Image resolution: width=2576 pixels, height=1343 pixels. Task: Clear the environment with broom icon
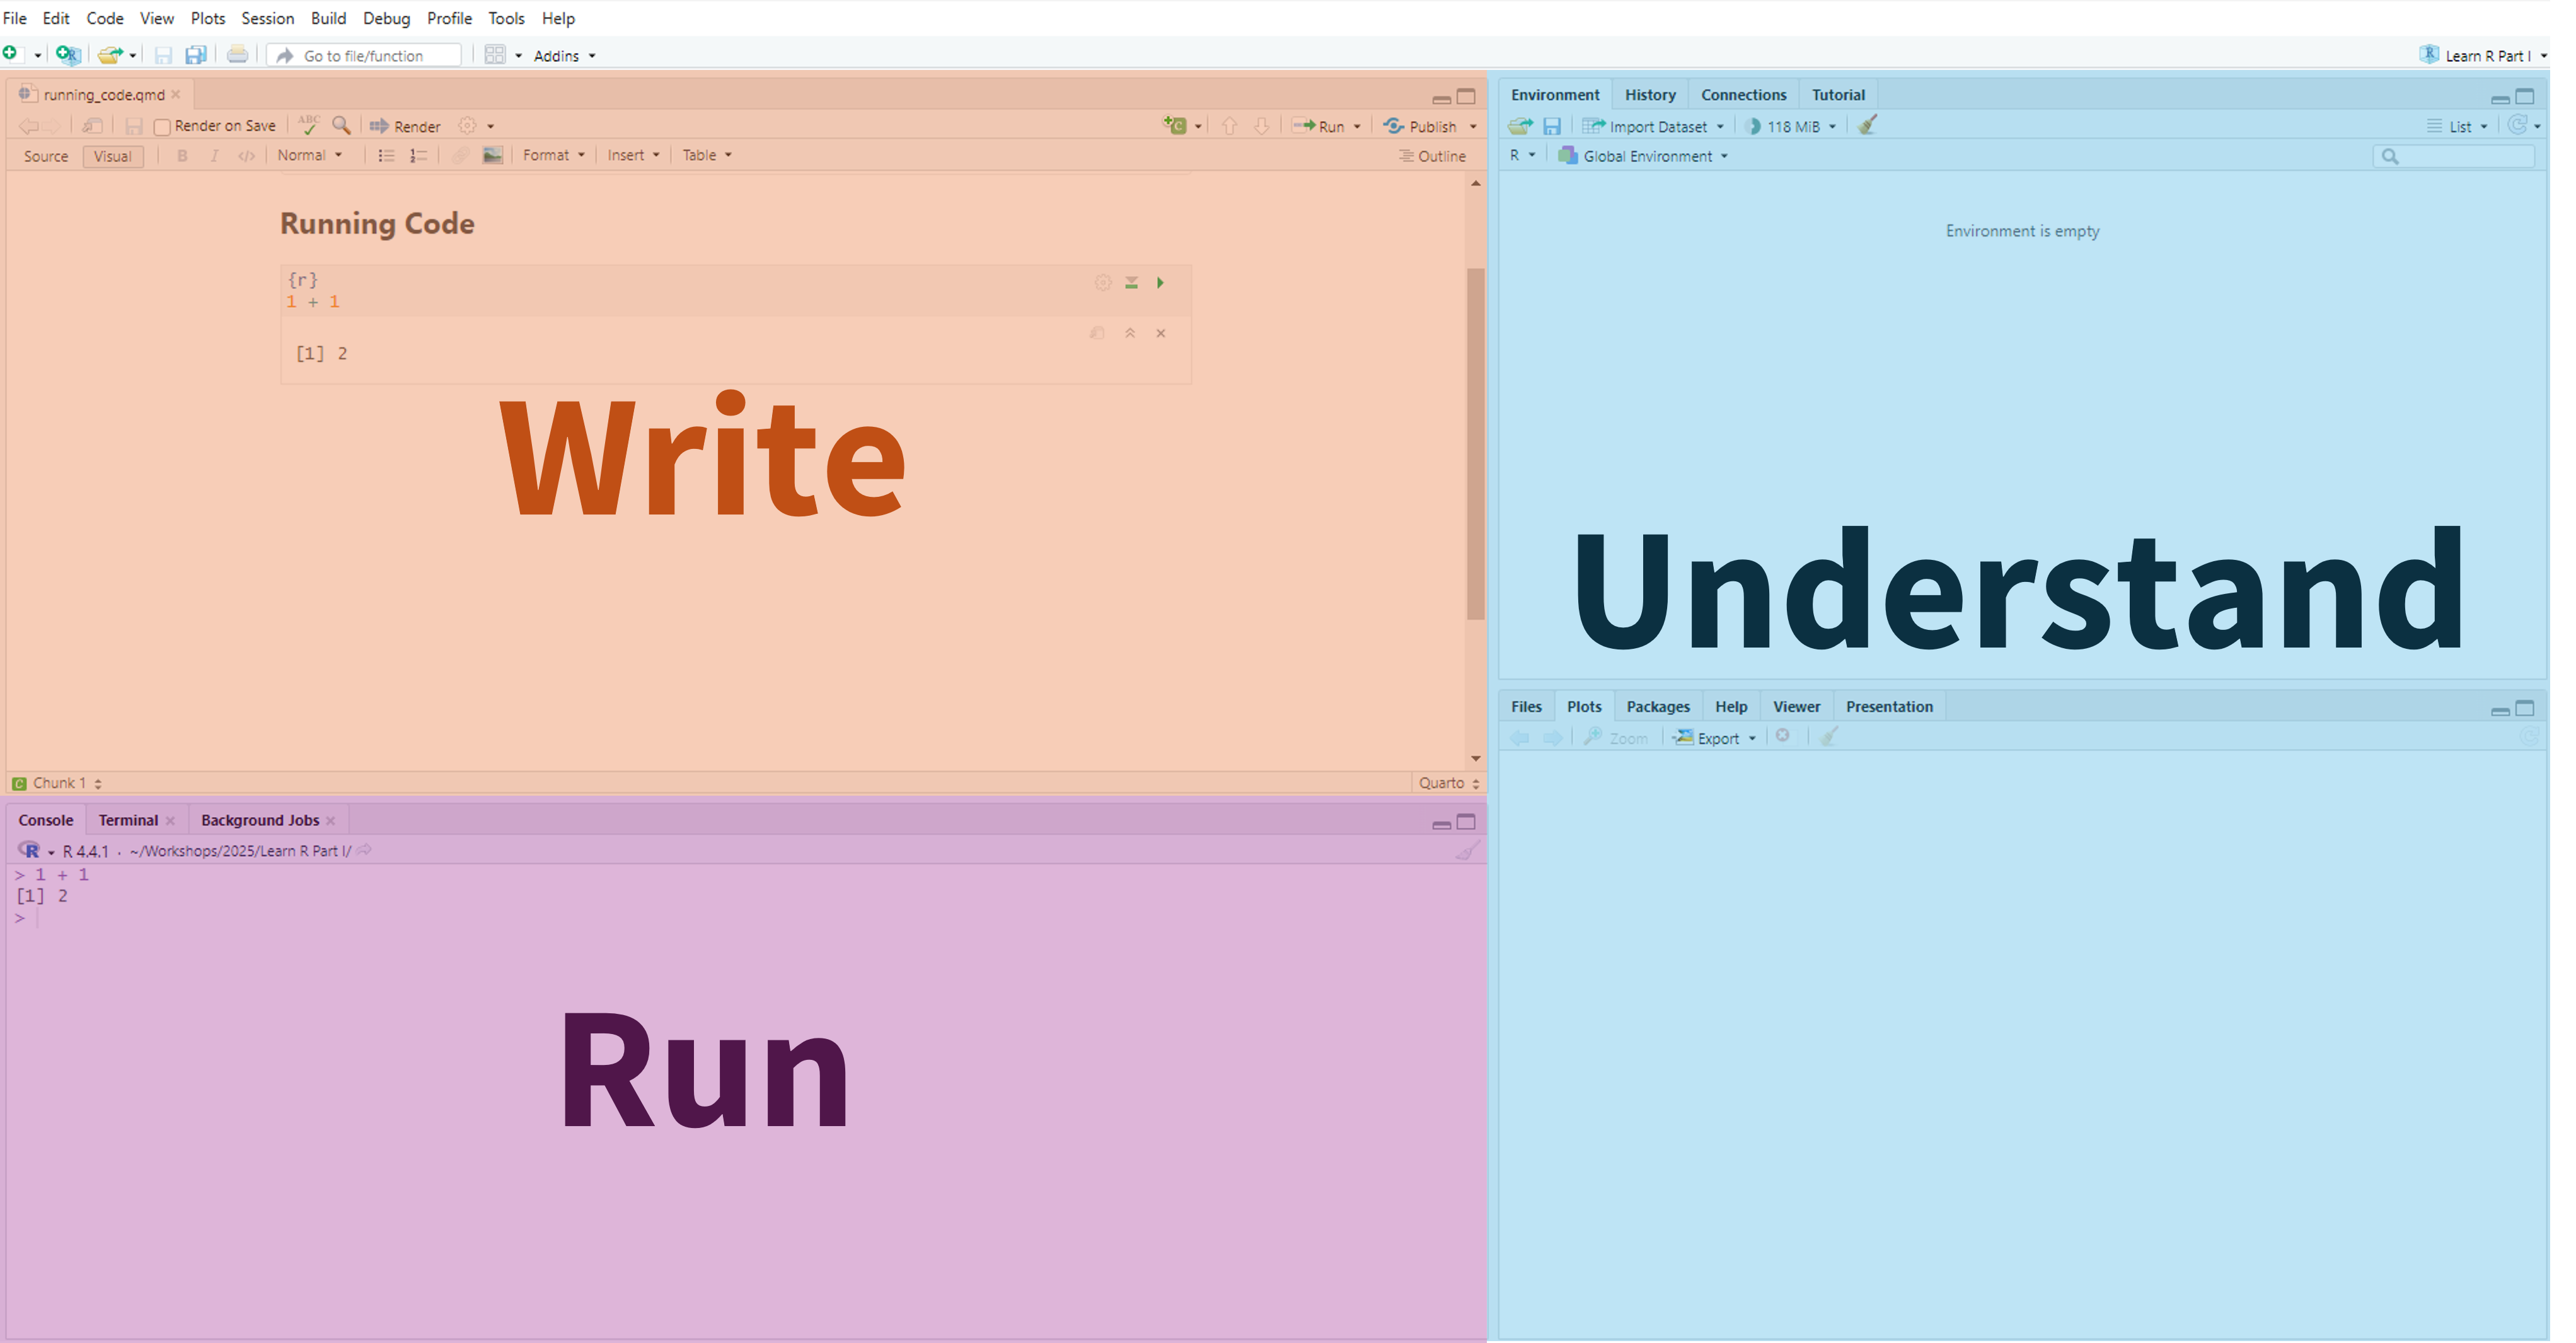click(x=1867, y=126)
